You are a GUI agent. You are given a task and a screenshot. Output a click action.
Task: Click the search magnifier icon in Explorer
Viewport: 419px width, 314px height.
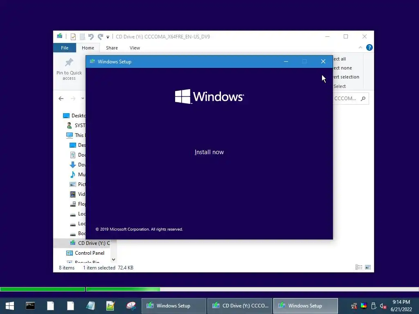(363, 99)
